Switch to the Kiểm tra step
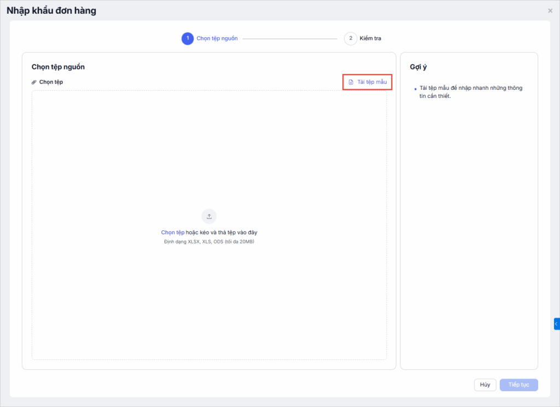The height and width of the screenshot is (407, 560). [370, 38]
